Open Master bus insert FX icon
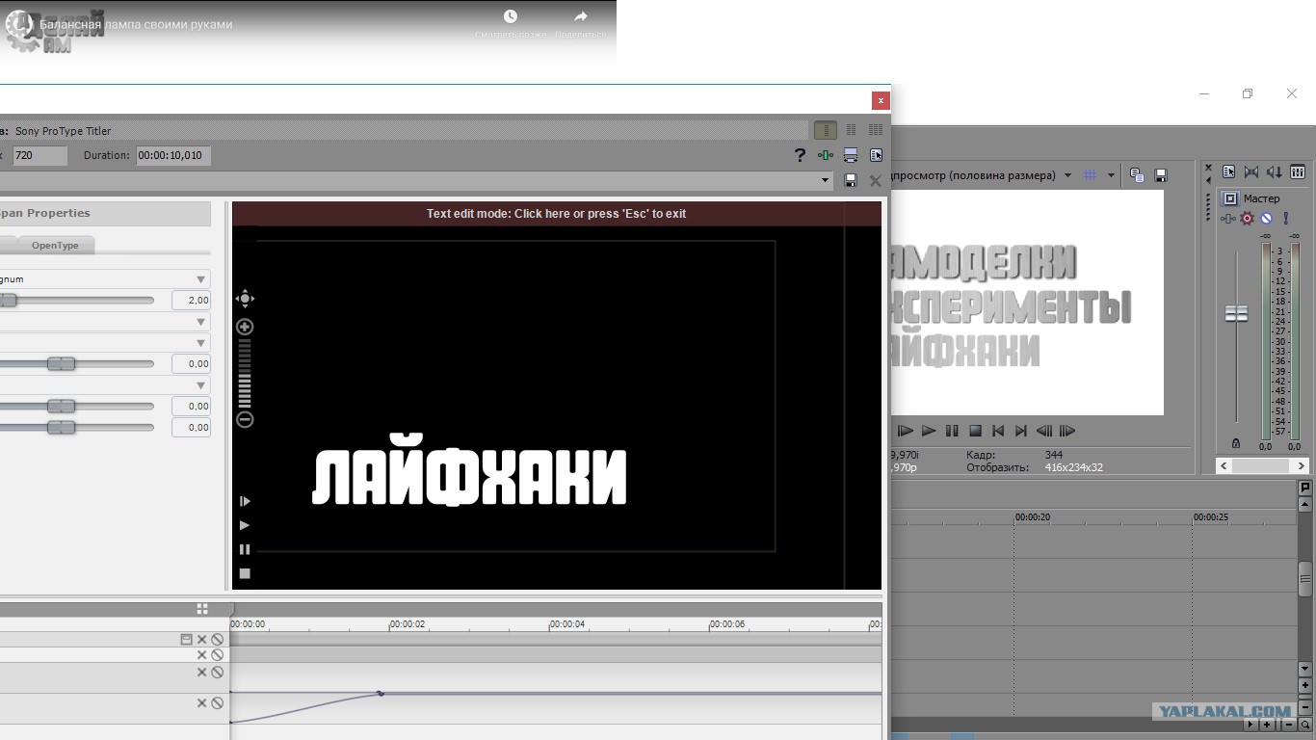The width and height of the screenshot is (1316, 740). pyautogui.click(x=1228, y=219)
